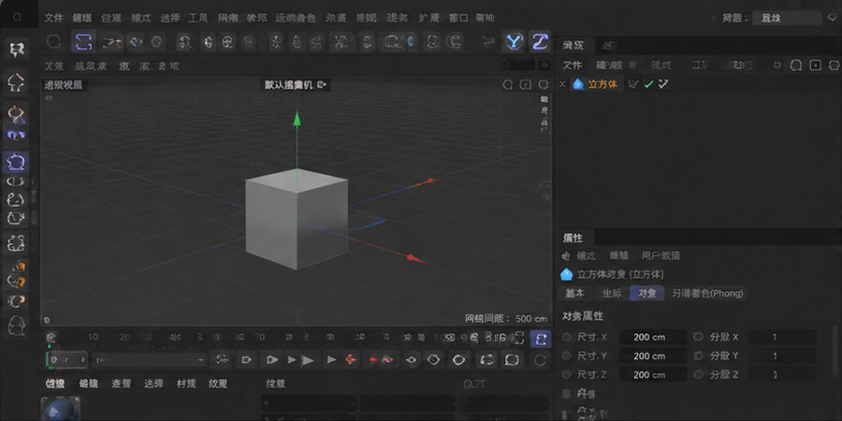Image resolution: width=842 pixels, height=421 pixels.
Task: Switch to the 基本 tab
Action: [574, 293]
